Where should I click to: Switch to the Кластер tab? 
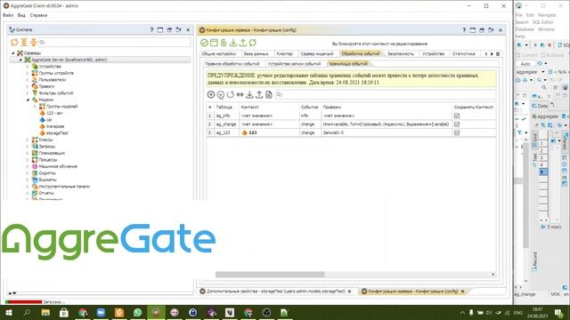coord(285,53)
